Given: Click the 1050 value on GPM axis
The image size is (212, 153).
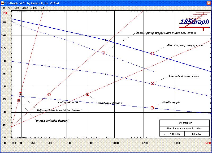Looking at the screenshot, I should point(116,143).
